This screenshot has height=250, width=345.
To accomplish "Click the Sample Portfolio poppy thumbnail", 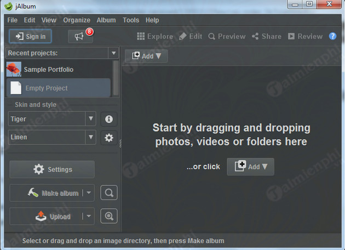I will click(14, 69).
